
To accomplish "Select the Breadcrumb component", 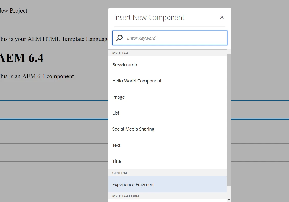I will point(168,65).
